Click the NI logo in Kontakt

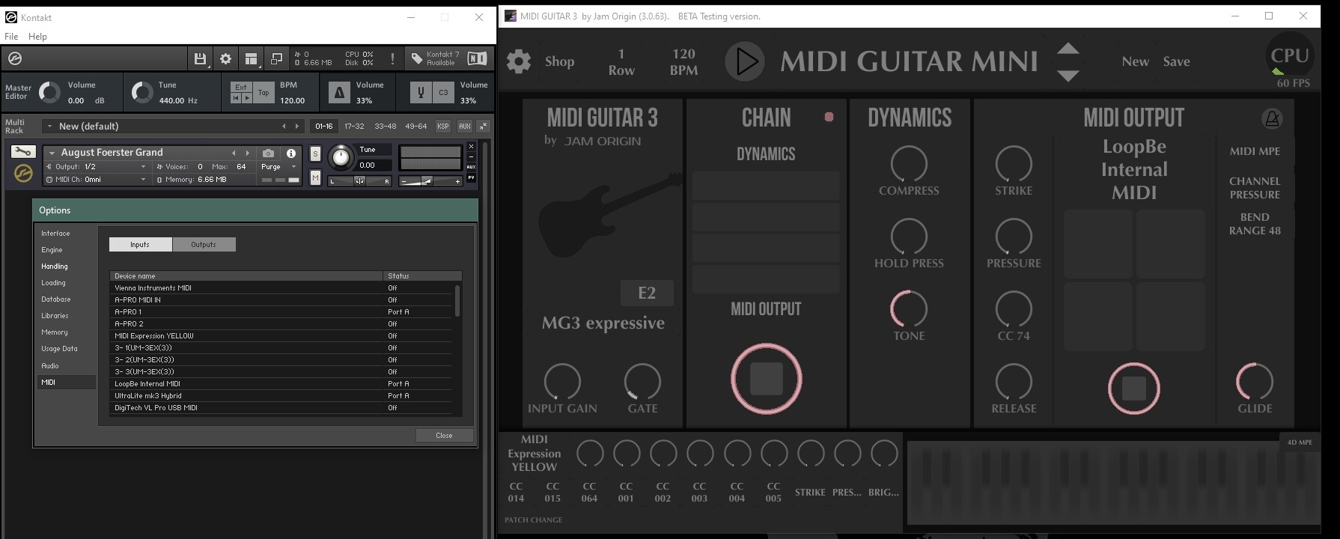[477, 58]
